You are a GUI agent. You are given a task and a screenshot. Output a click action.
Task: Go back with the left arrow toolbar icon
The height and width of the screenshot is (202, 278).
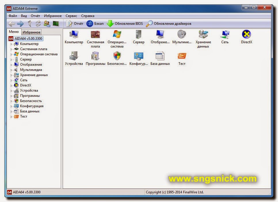click(12, 24)
